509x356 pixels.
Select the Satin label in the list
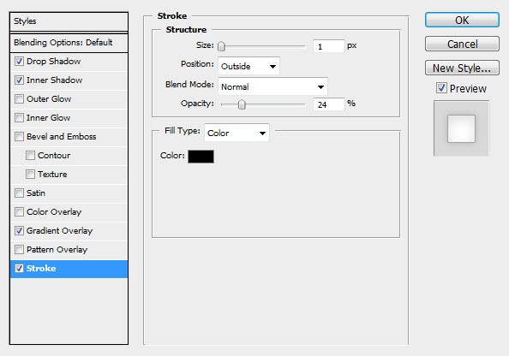click(x=36, y=193)
